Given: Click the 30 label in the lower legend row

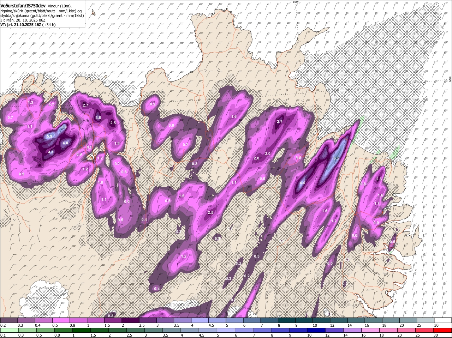Looking at the screenshot, I should click(x=435, y=335).
